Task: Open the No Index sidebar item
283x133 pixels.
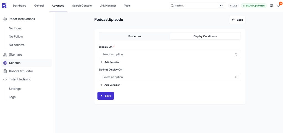Action: pyautogui.click(x=15, y=28)
